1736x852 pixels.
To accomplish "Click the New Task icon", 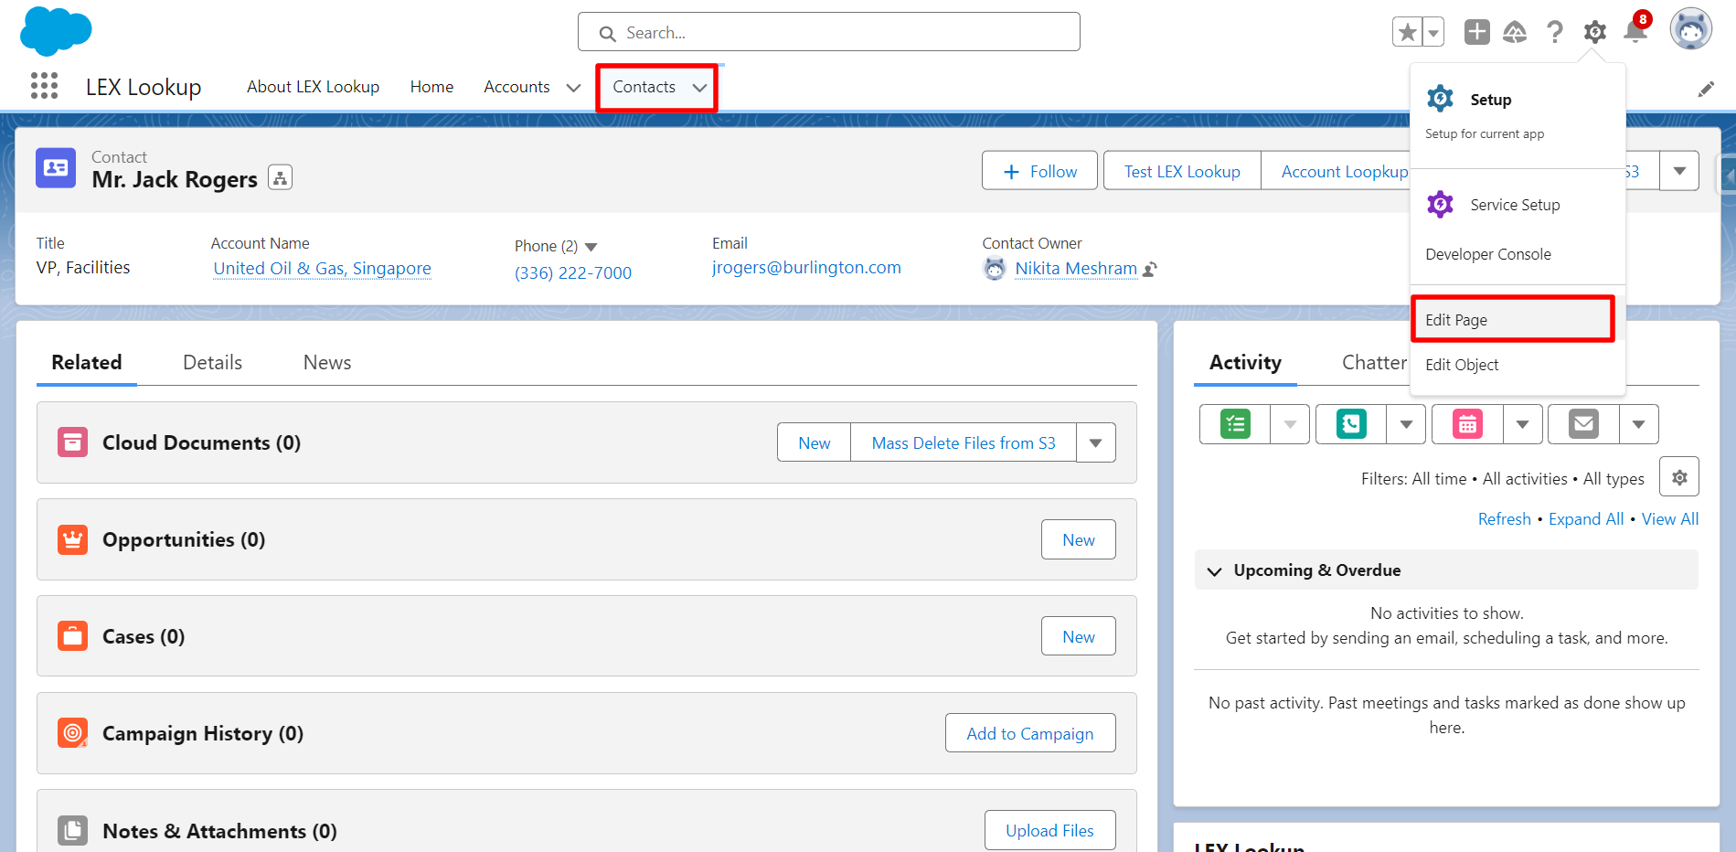I will (x=1235, y=424).
